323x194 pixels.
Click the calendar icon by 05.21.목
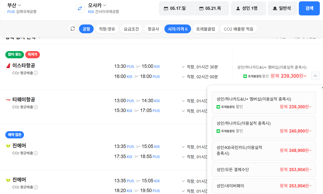click(x=201, y=9)
